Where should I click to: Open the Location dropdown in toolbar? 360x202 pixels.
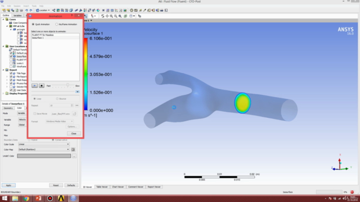43,10
